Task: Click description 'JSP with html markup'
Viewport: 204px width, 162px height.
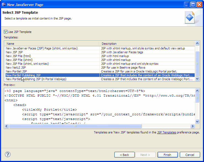Action: 115,56
